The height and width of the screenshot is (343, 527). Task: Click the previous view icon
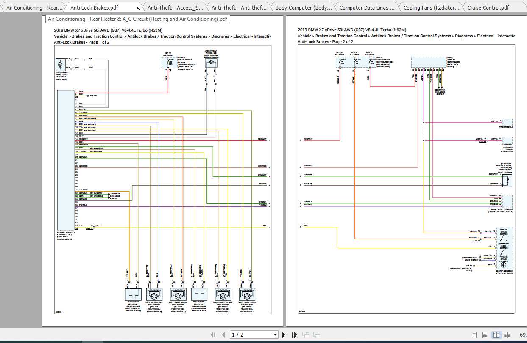pos(306,335)
